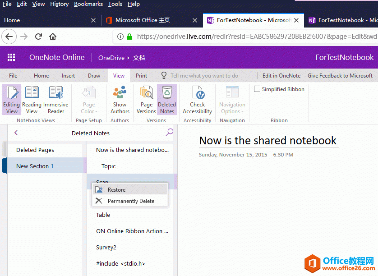Select the New Section 1 item
The image size is (378, 276).
35,166
